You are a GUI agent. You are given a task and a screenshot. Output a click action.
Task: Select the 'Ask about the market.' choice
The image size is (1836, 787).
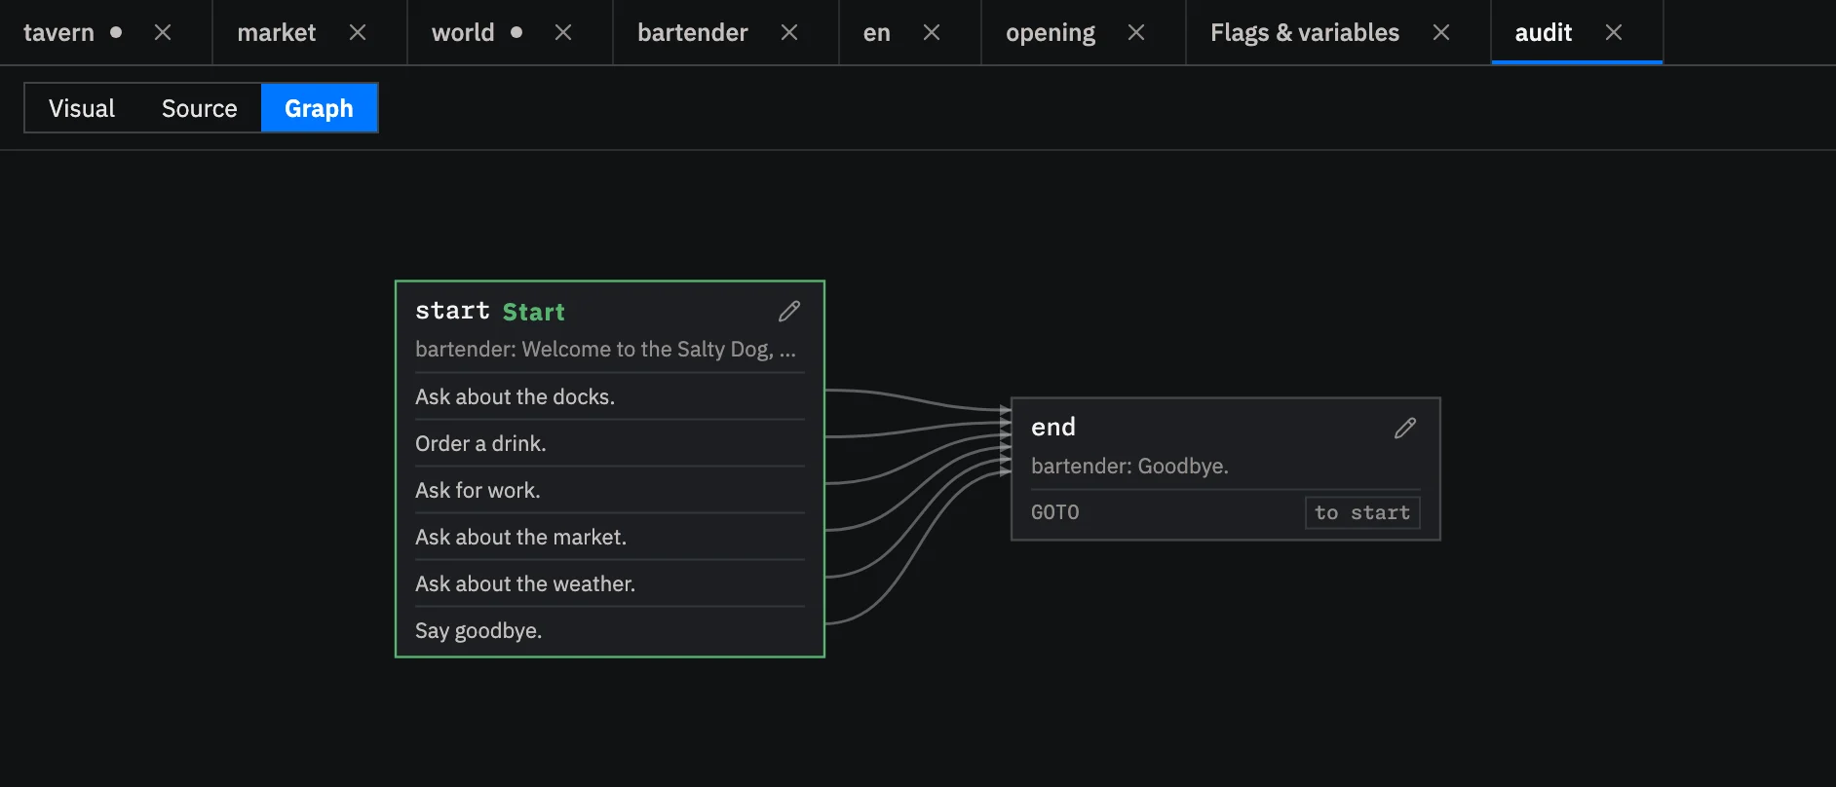(x=610, y=537)
